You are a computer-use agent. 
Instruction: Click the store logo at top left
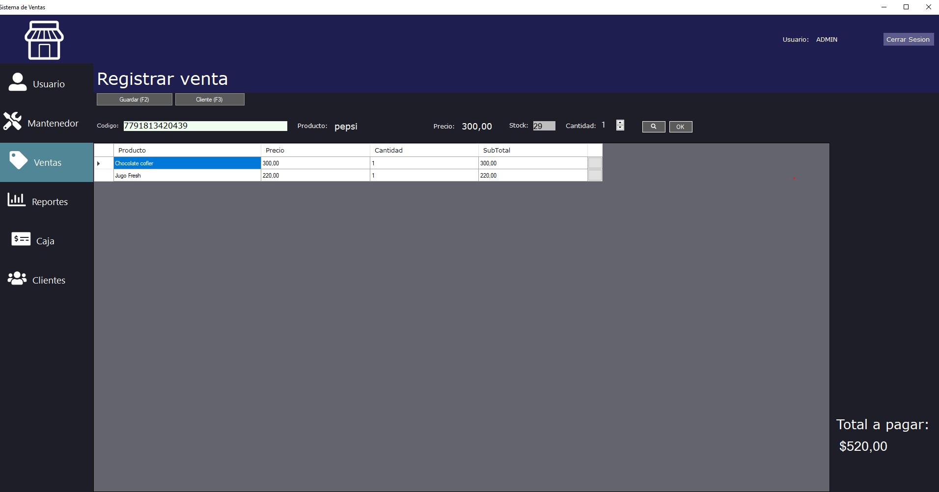(45, 39)
